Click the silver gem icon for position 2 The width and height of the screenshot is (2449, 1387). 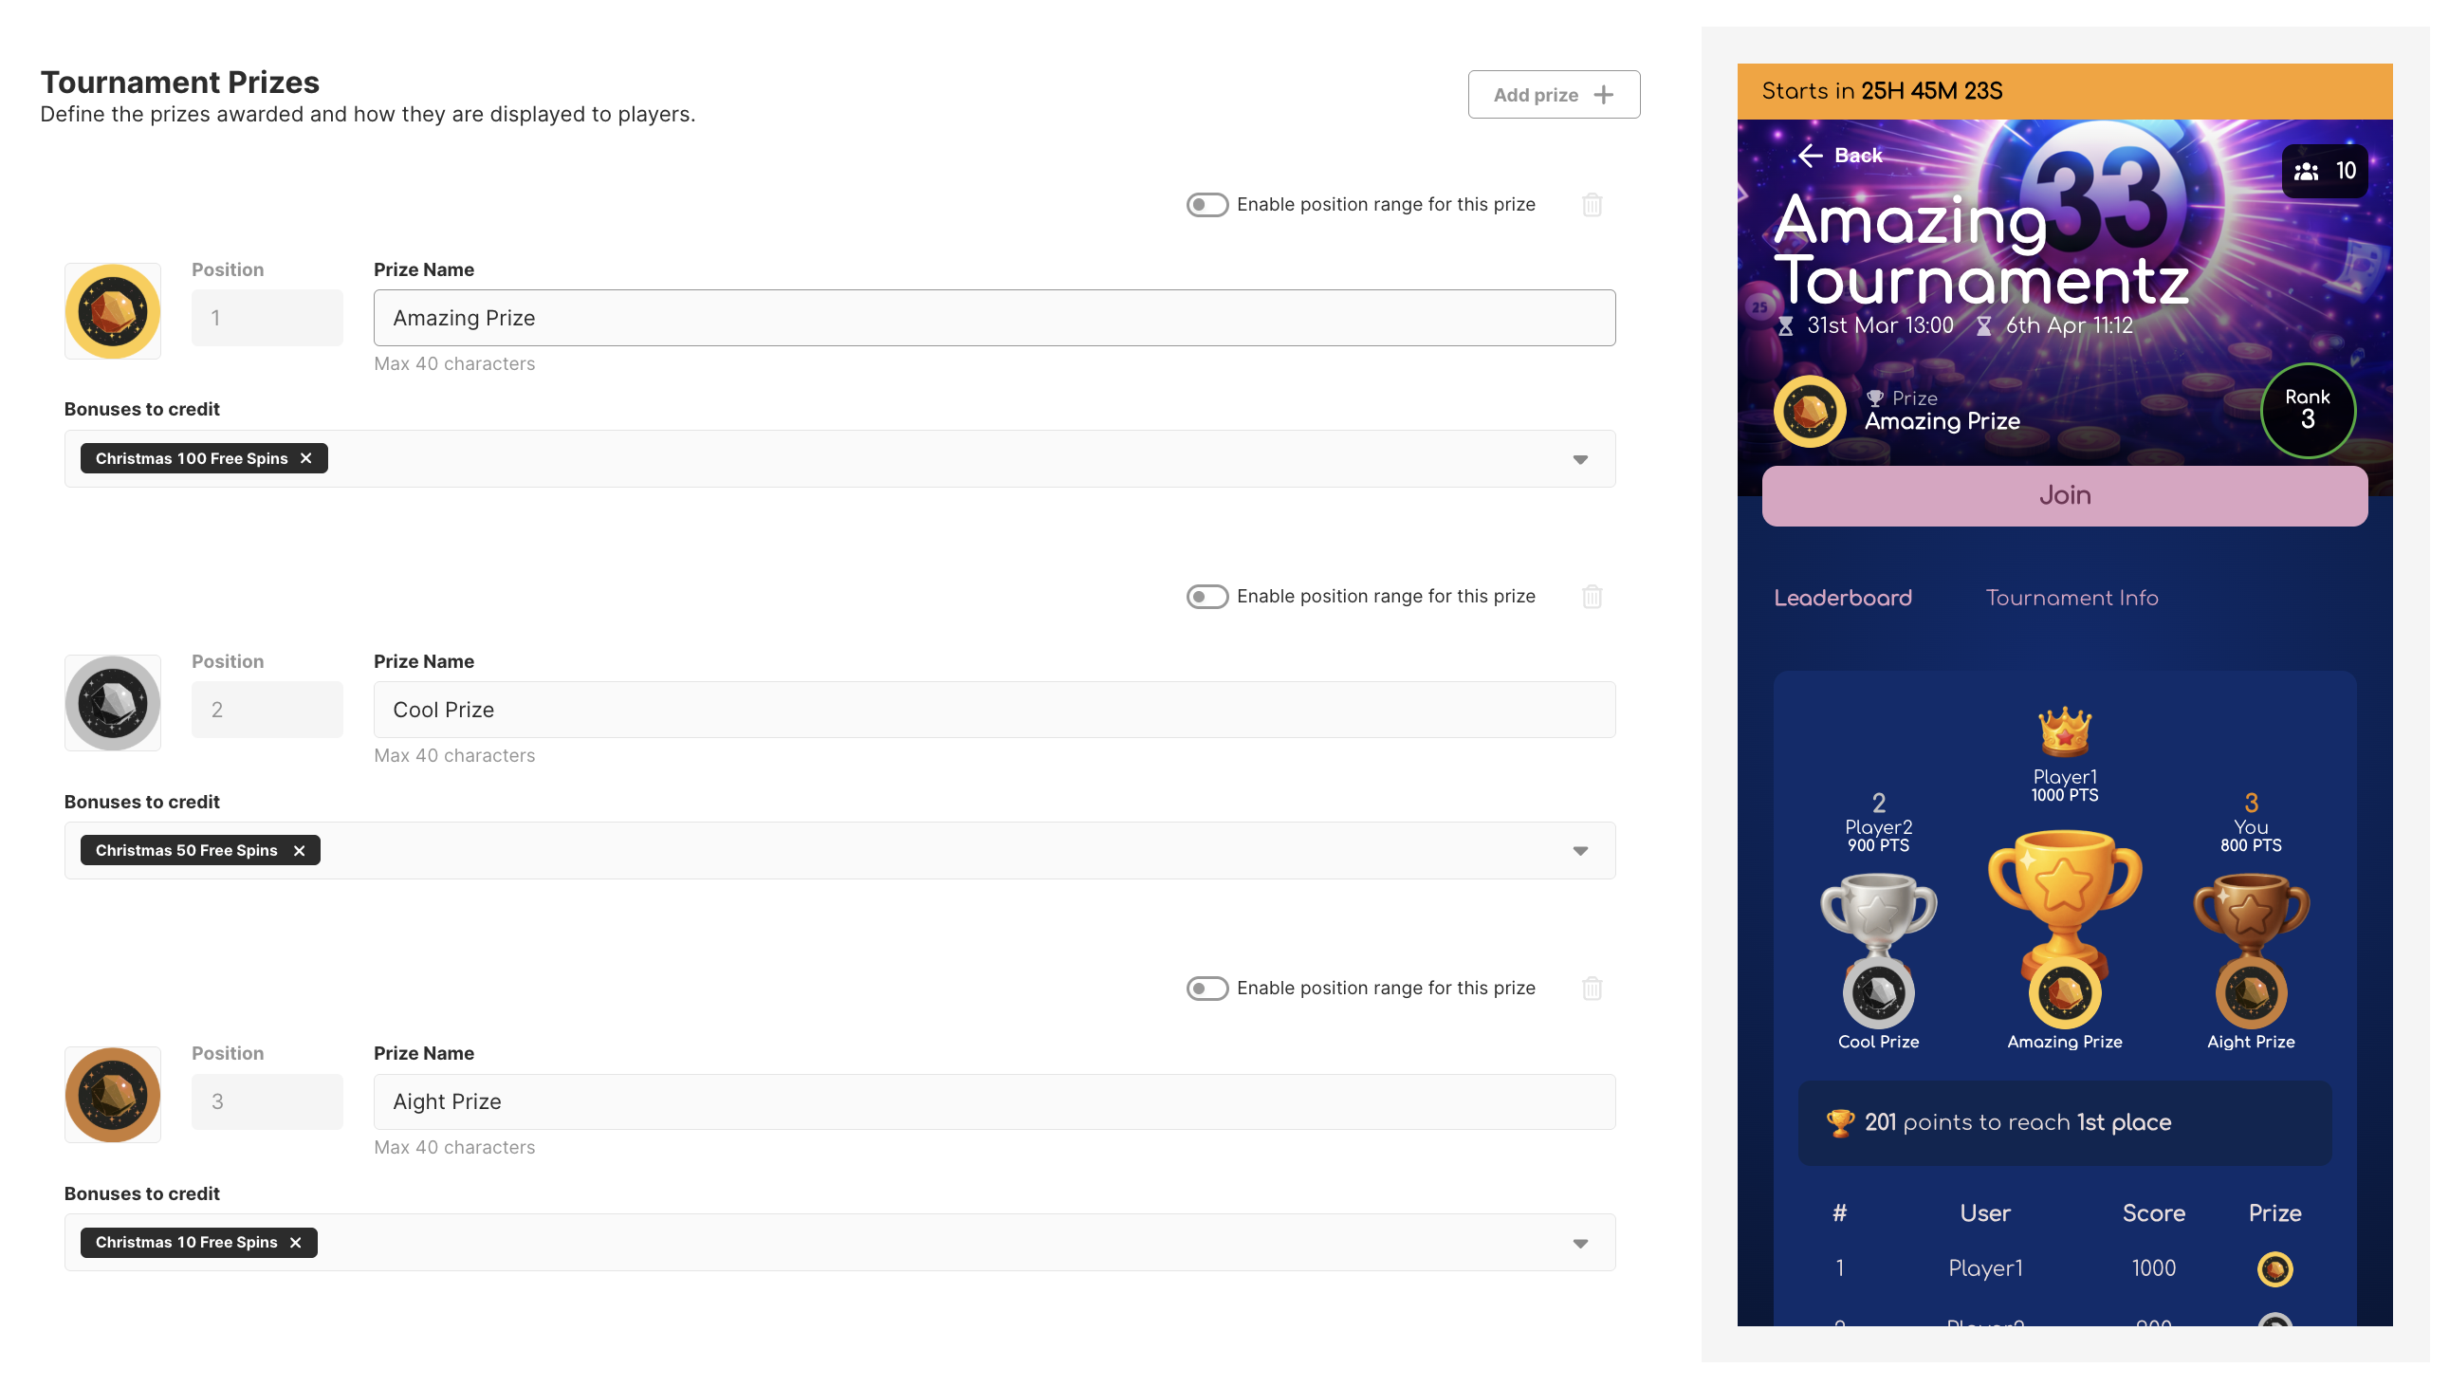pos(112,703)
